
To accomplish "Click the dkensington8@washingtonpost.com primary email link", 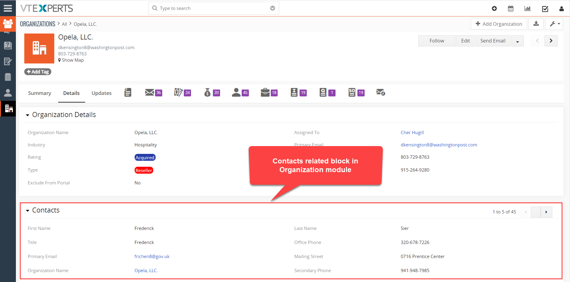I will pos(439,145).
